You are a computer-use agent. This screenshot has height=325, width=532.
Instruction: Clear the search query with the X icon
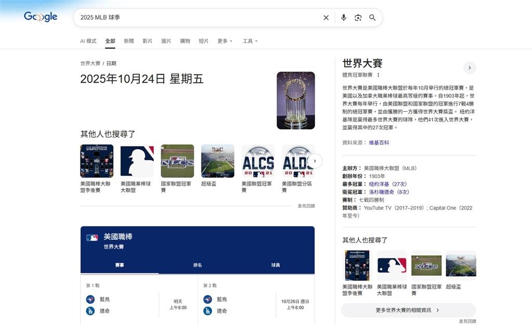326,17
